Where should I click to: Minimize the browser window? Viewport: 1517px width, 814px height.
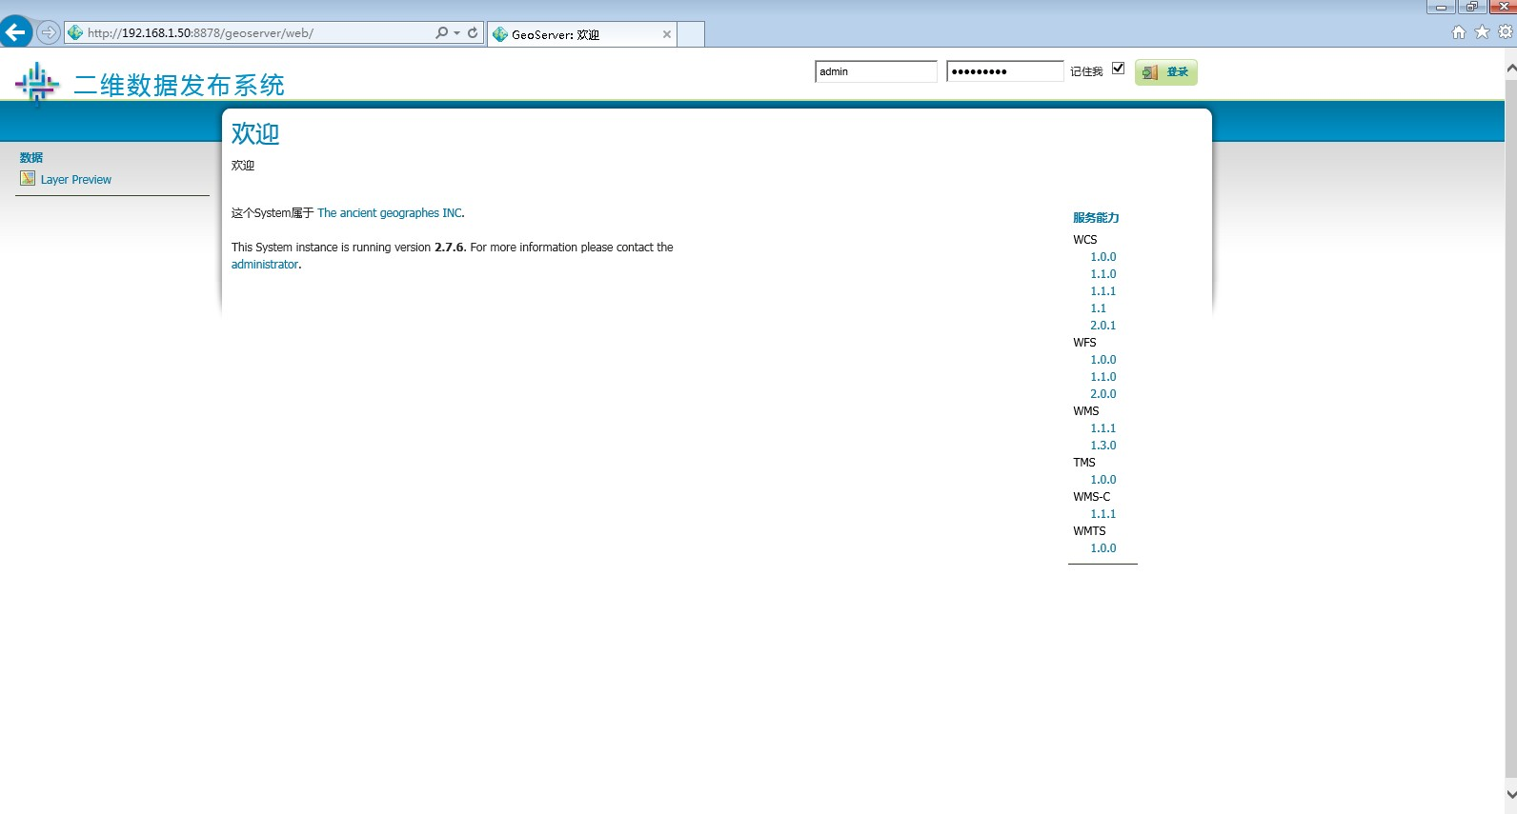[x=1441, y=7]
